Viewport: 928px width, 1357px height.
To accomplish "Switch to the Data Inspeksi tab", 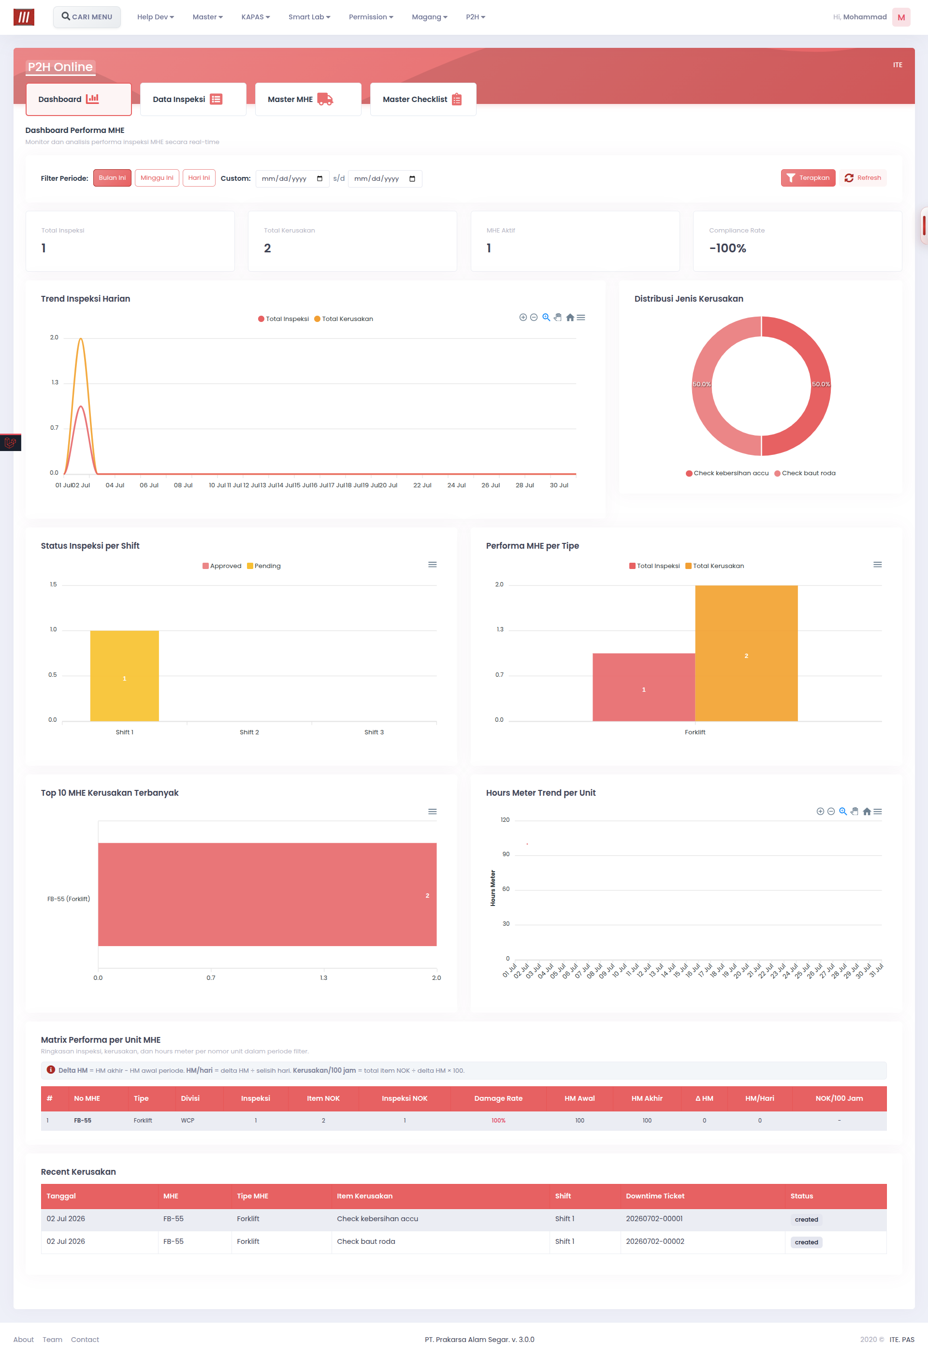I will pos(193,99).
